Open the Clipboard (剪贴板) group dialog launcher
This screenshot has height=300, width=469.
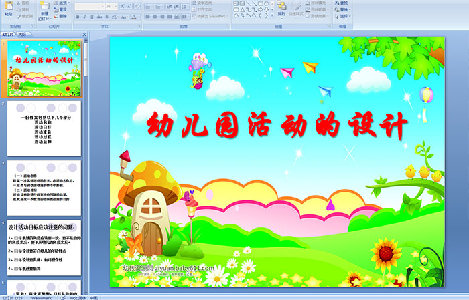click(32, 26)
